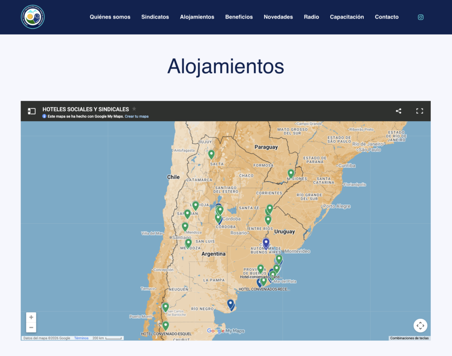Star the Hoteles Sociales y Sindicales map
The width and height of the screenshot is (452, 356).
(134, 109)
